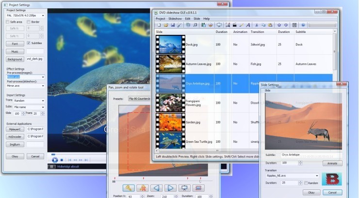Open the Edit menu

[188, 19]
